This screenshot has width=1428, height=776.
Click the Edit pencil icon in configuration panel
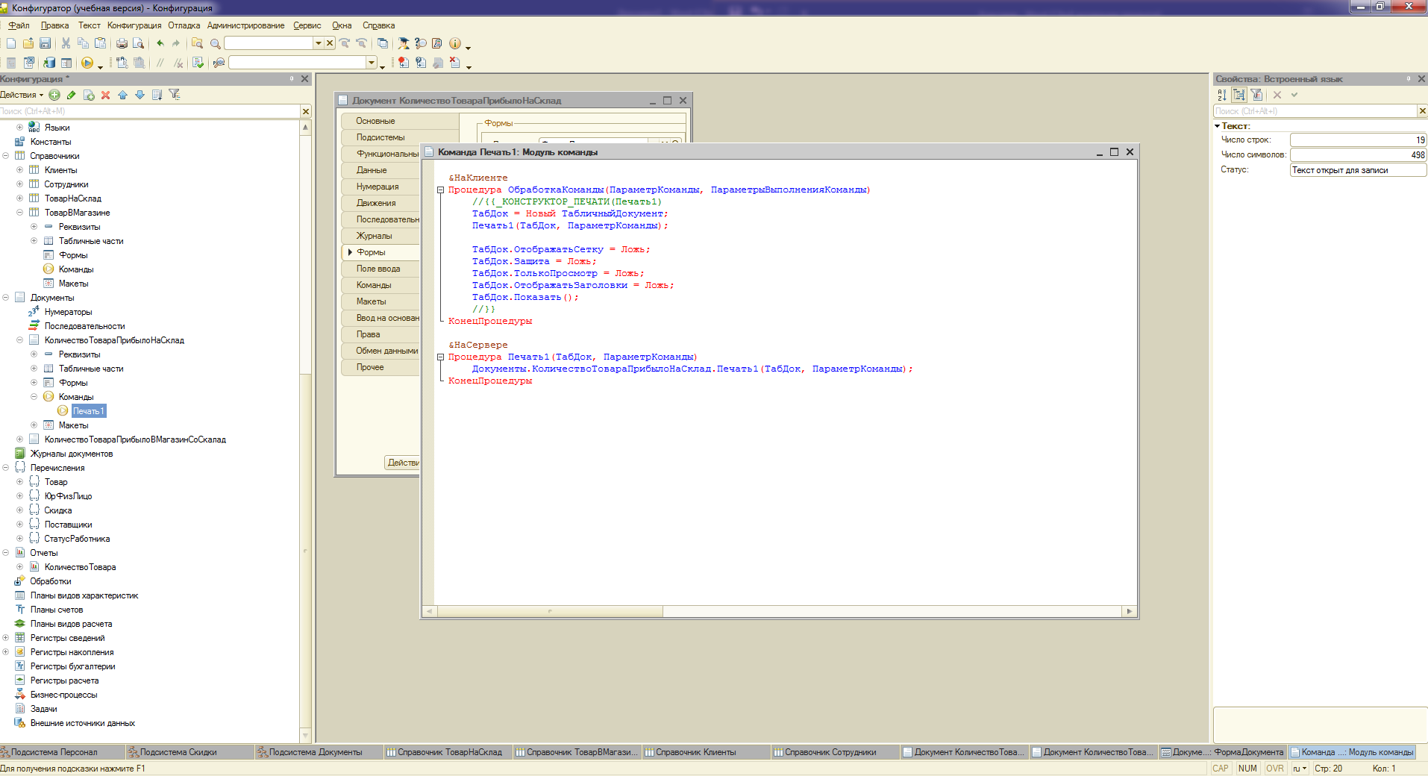click(72, 95)
